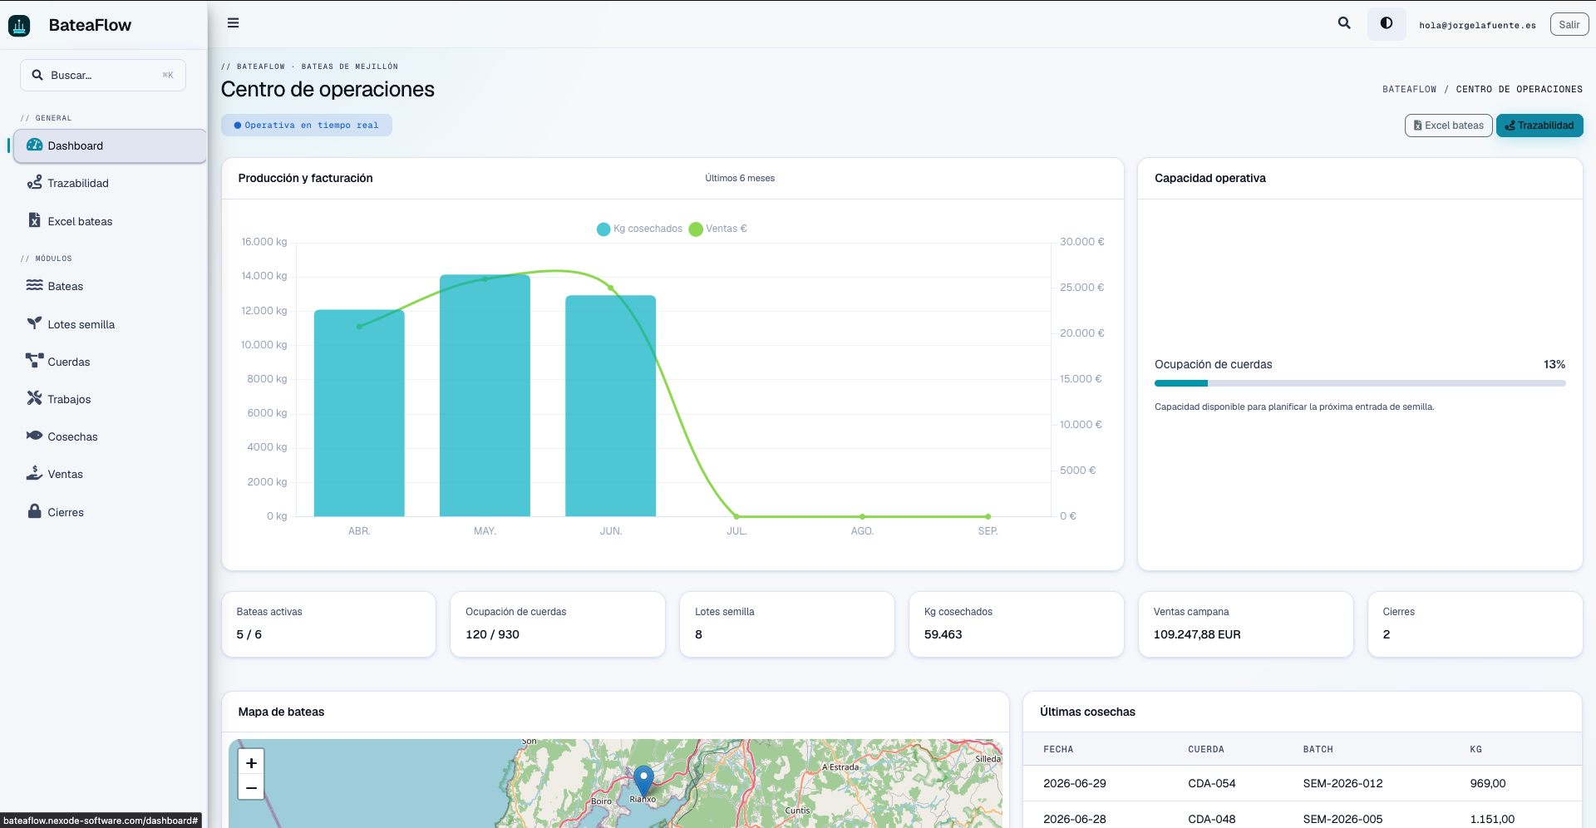This screenshot has width=1596, height=828.
Task: Click the Bateas activas 5 / 6 card
Action: point(328,624)
